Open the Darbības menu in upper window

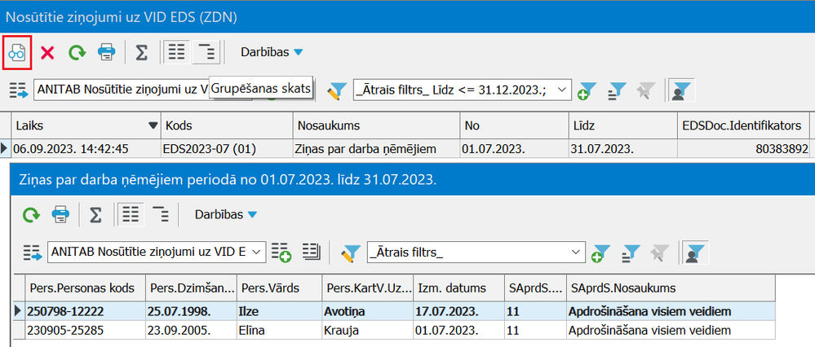272,52
